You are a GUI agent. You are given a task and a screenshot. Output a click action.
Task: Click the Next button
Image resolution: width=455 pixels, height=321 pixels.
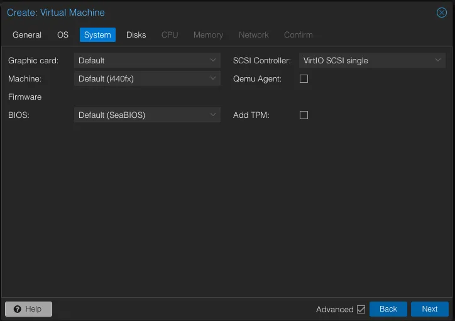[x=429, y=309]
